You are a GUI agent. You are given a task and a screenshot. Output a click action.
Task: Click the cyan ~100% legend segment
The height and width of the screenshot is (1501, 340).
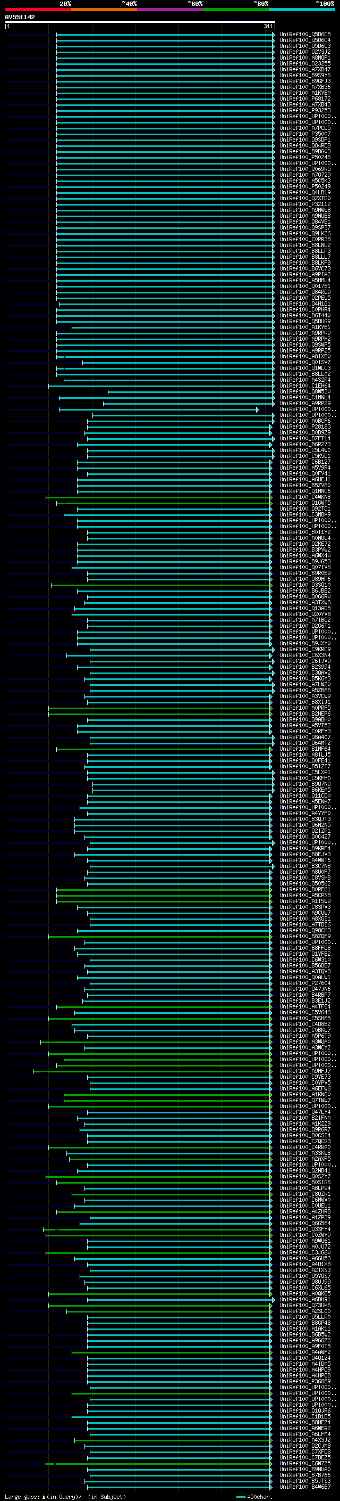pos(301,10)
